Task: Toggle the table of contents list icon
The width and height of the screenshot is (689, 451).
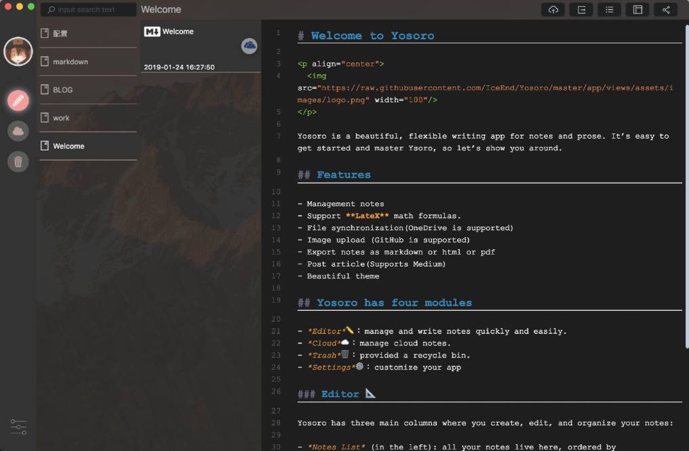Action: click(x=609, y=9)
